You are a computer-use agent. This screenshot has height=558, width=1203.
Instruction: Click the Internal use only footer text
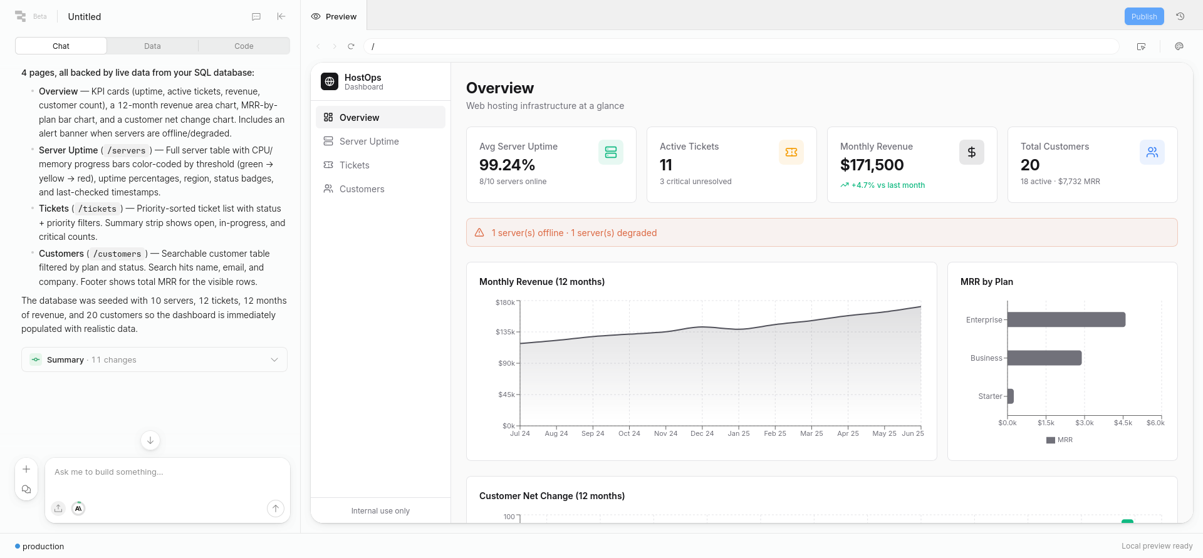pos(380,511)
